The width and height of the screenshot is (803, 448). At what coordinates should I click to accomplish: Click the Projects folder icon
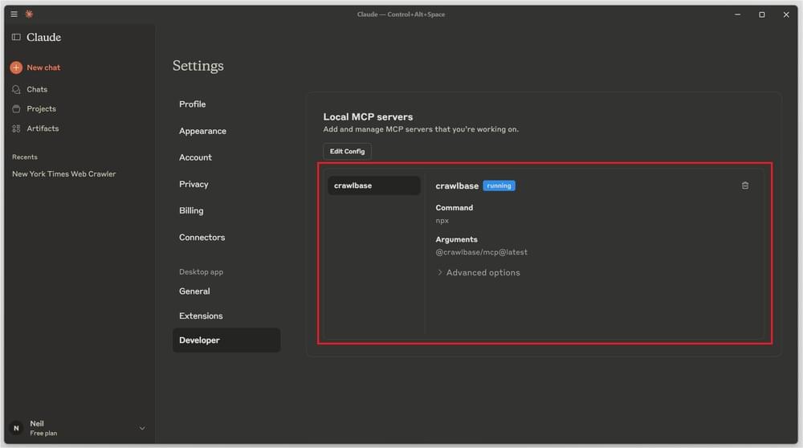point(16,109)
